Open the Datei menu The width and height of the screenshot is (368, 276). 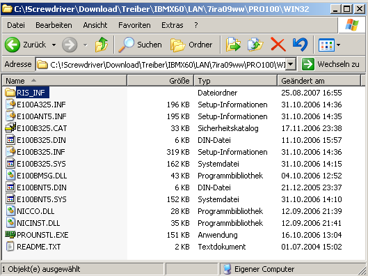pos(16,25)
